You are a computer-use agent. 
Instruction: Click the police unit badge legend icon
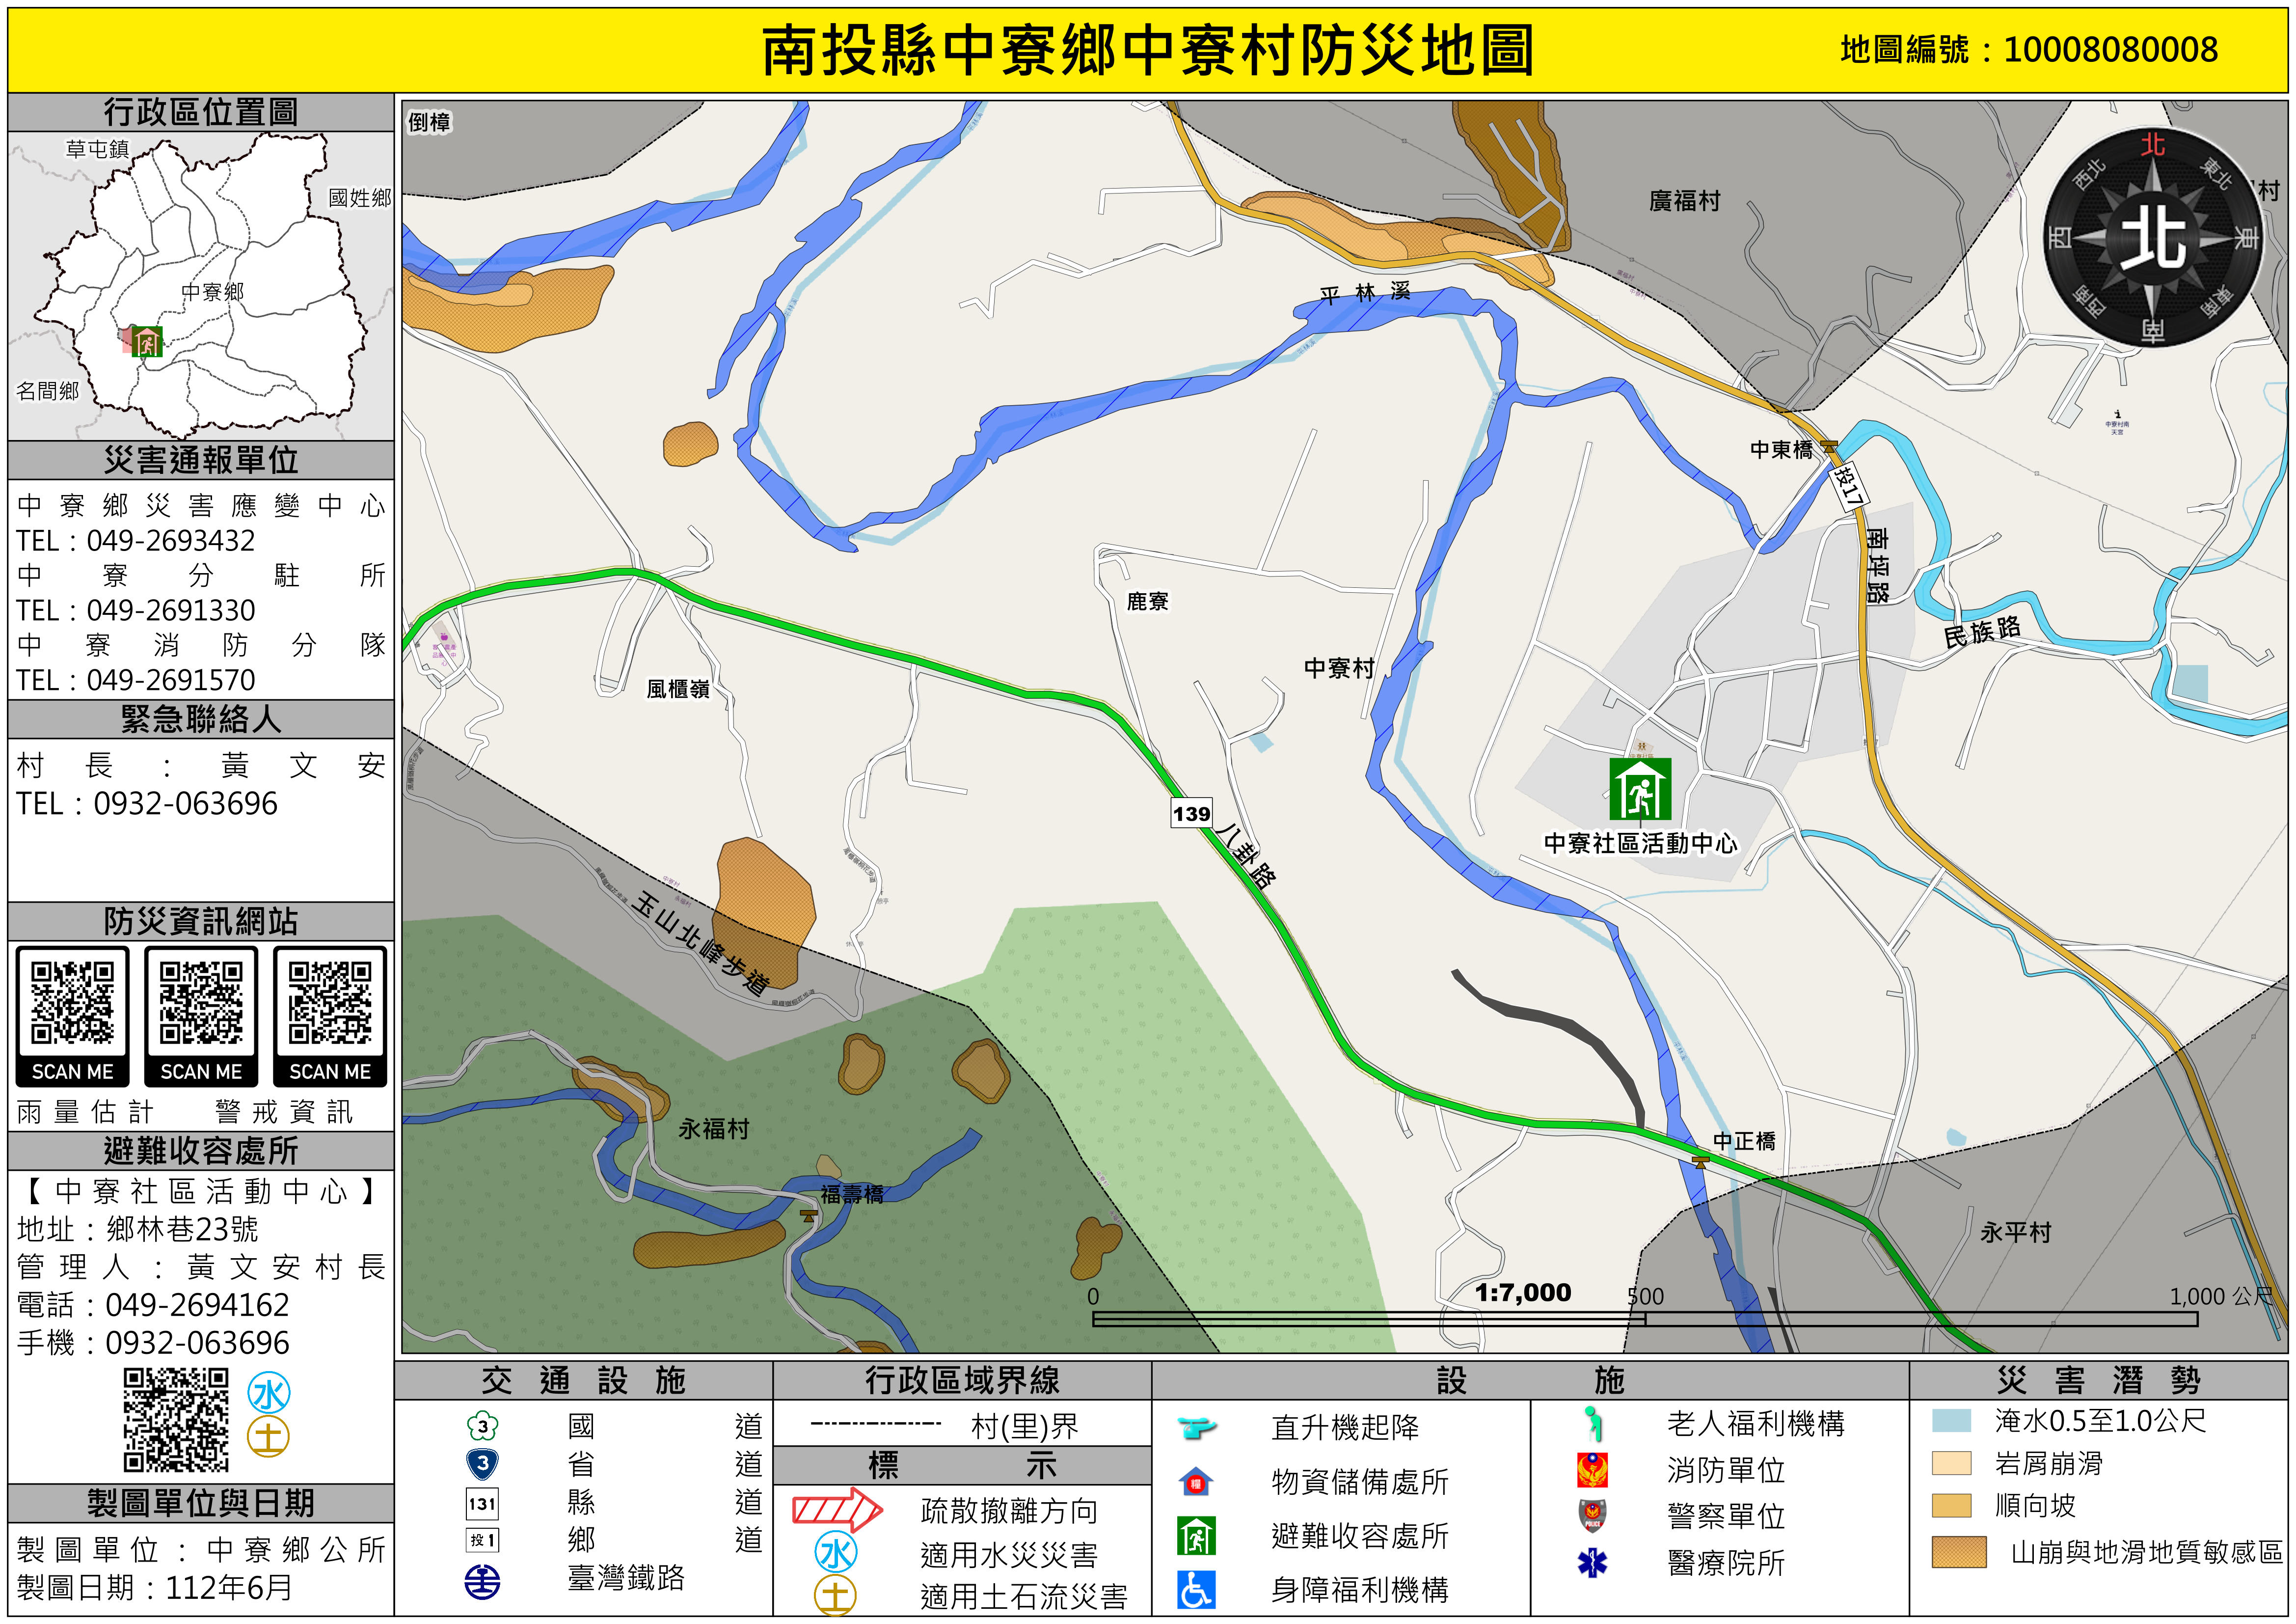tap(1592, 1516)
